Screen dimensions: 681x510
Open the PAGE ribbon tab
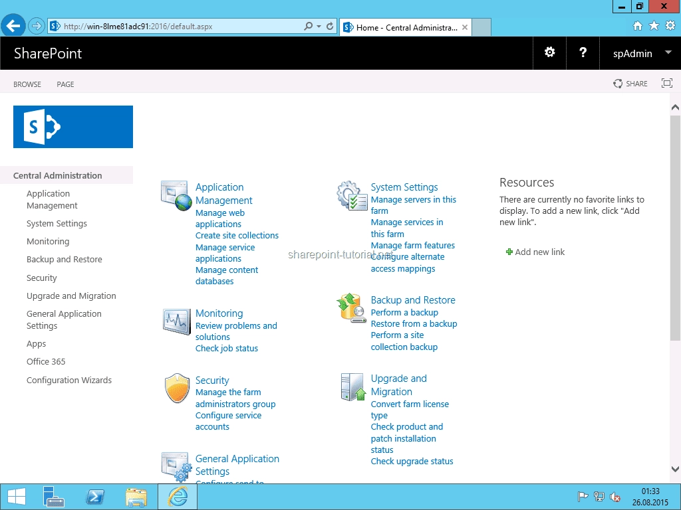(65, 84)
